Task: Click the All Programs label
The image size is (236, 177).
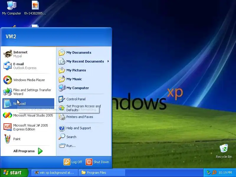Action: pos(24,151)
